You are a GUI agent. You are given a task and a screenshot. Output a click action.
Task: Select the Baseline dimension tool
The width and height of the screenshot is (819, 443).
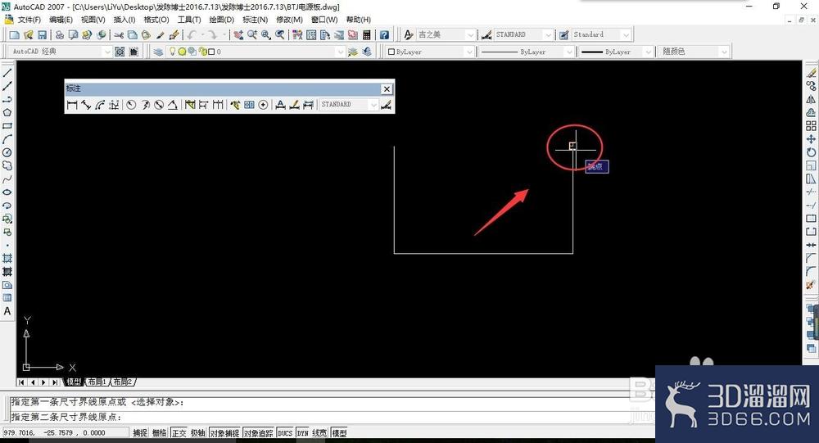point(204,105)
